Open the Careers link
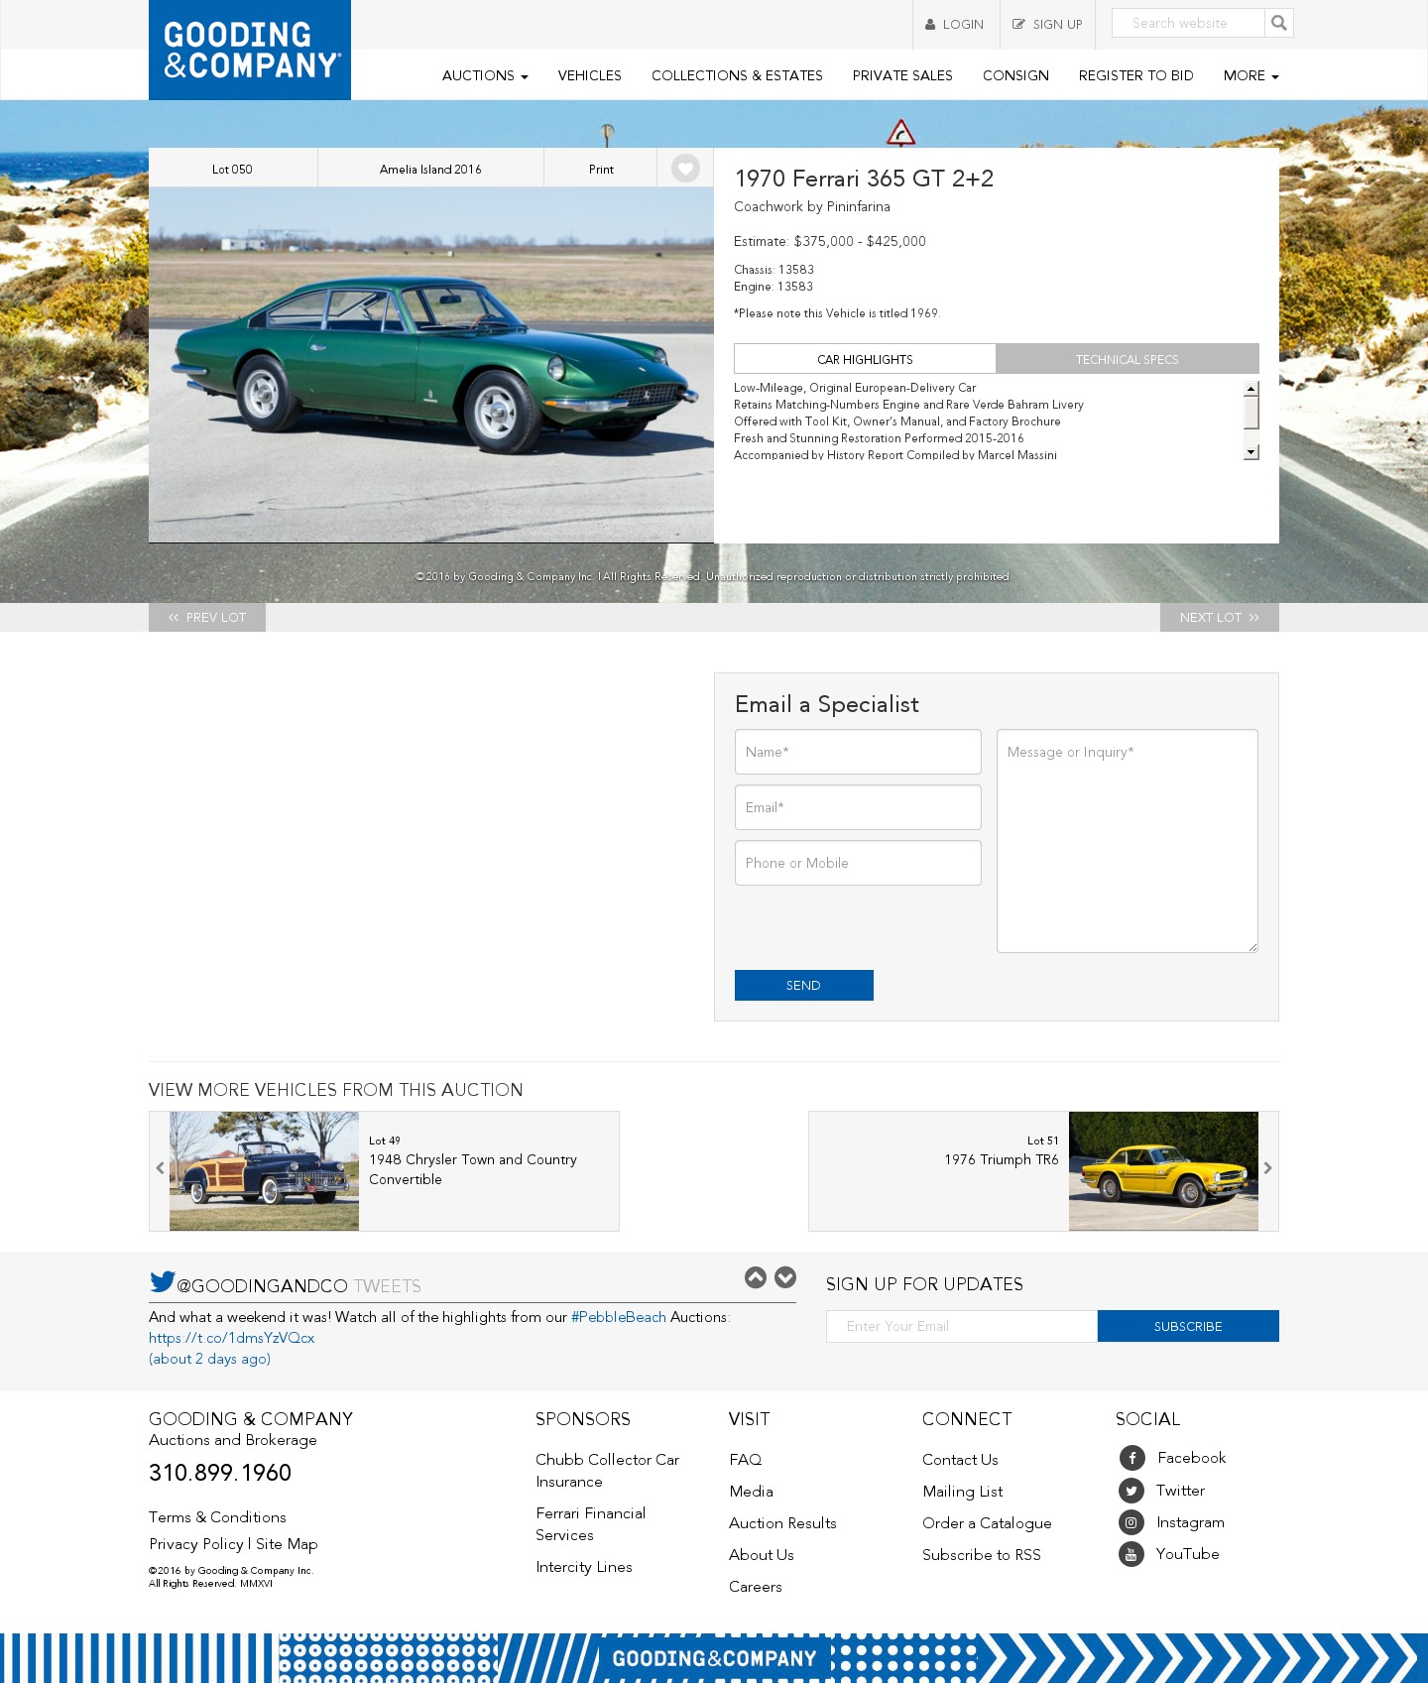This screenshot has width=1428, height=1683. point(756,1587)
